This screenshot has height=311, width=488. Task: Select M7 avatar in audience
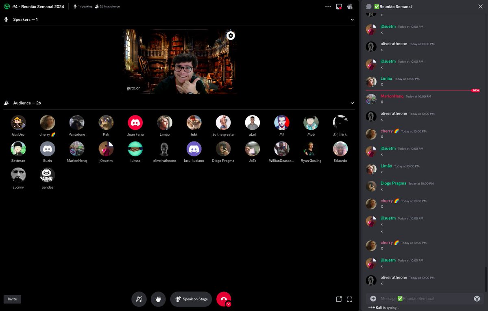(x=282, y=123)
